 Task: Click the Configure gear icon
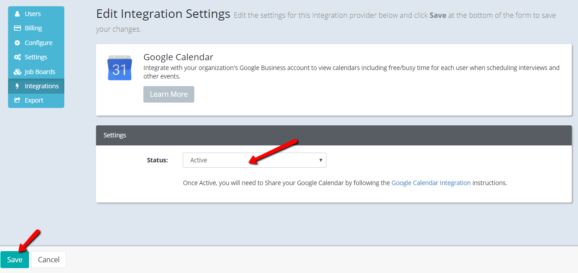coord(17,43)
